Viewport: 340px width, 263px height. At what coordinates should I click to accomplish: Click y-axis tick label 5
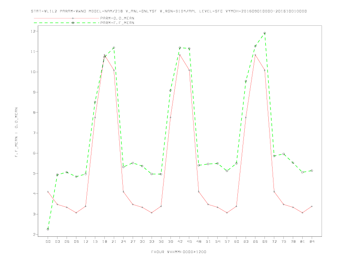[34, 173]
